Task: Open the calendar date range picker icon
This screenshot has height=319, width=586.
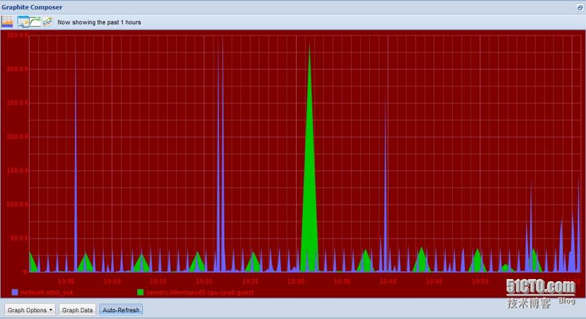Action: point(23,22)
